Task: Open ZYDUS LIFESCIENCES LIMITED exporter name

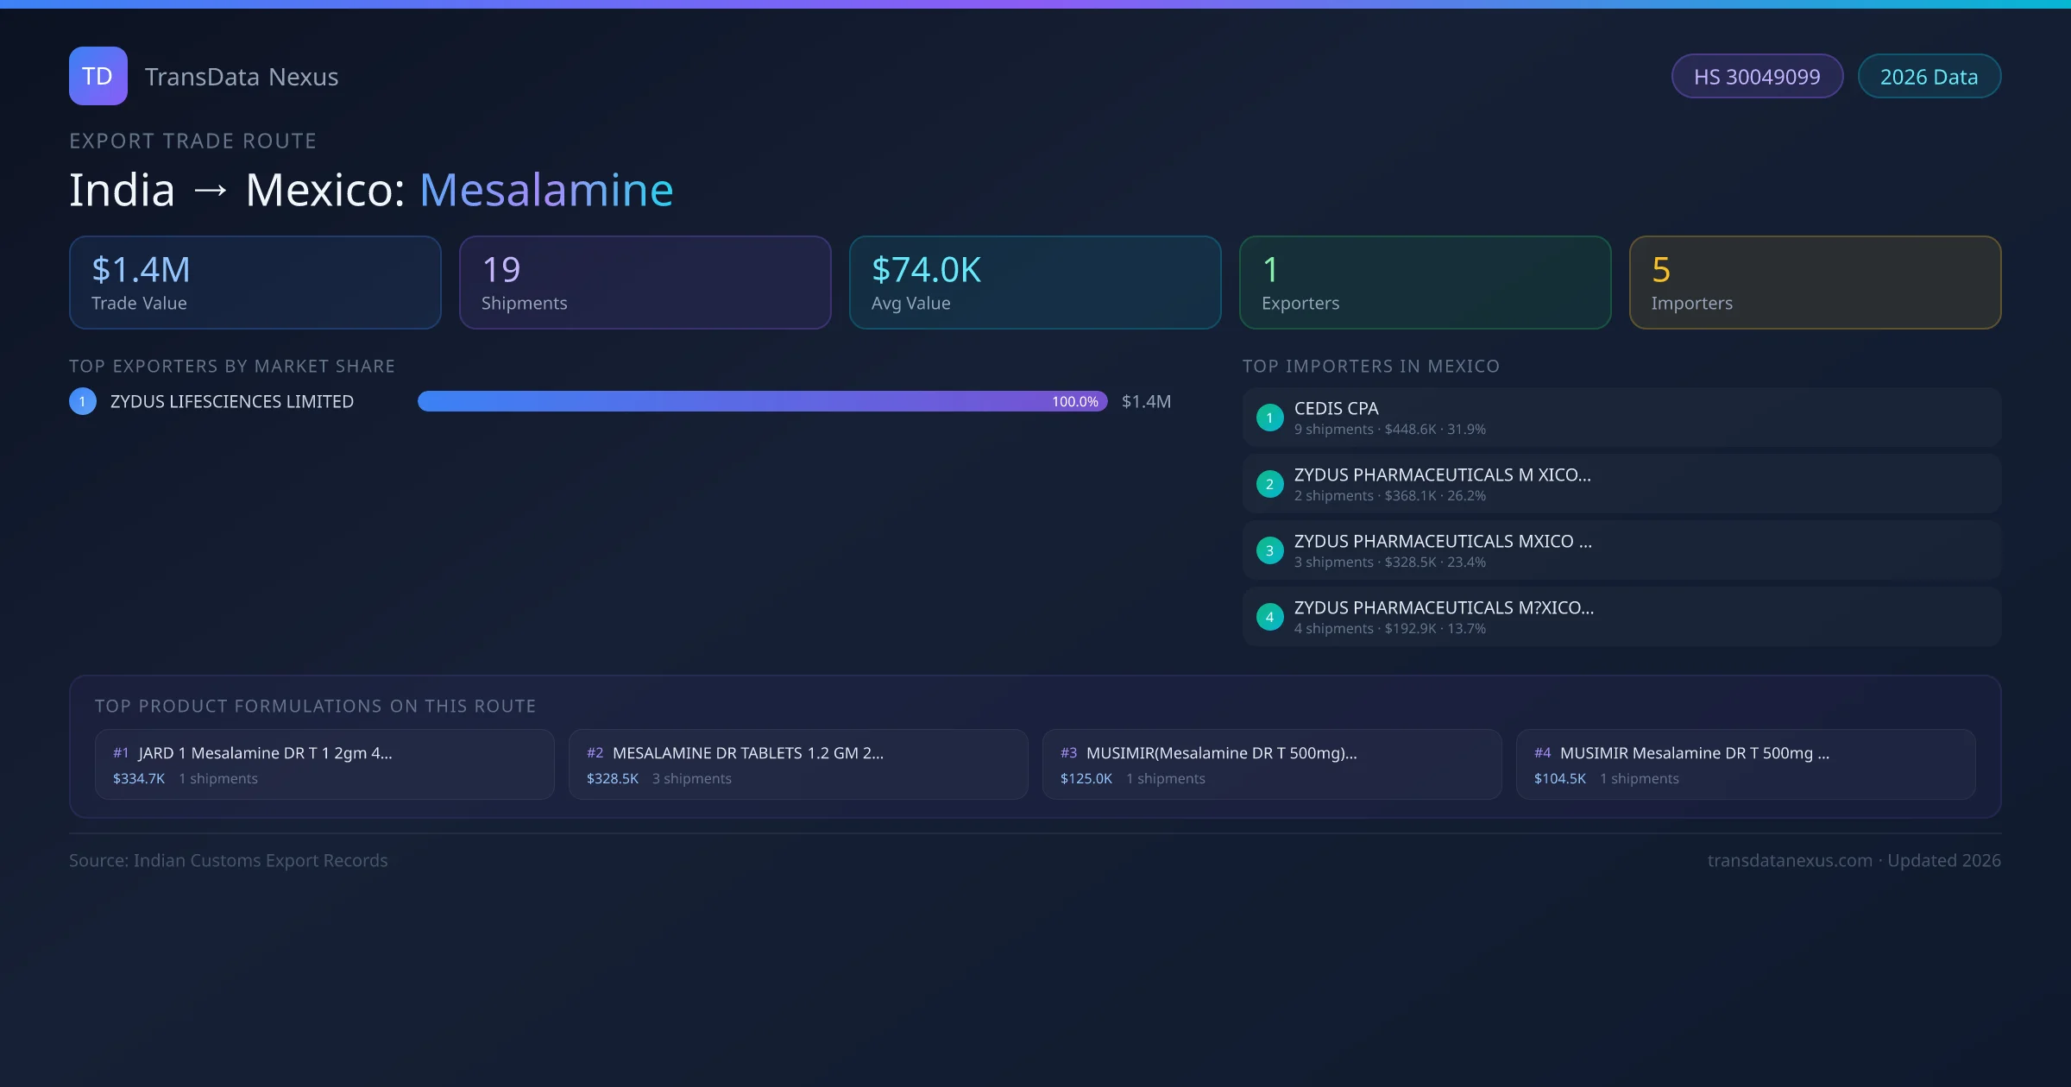Action: pos(232,401)
